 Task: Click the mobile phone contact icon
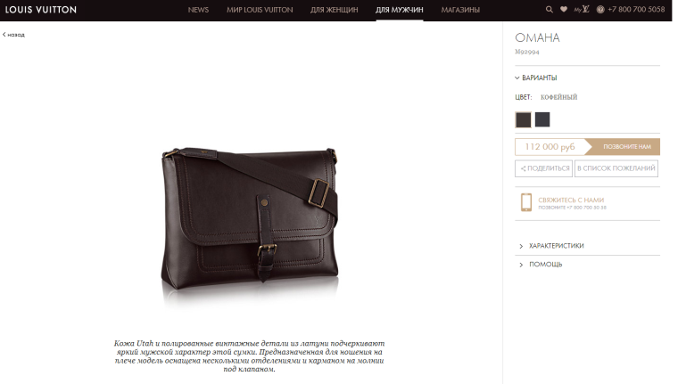526,202
